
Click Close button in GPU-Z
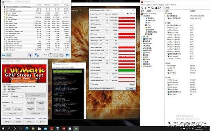click(x=131, y=88)
